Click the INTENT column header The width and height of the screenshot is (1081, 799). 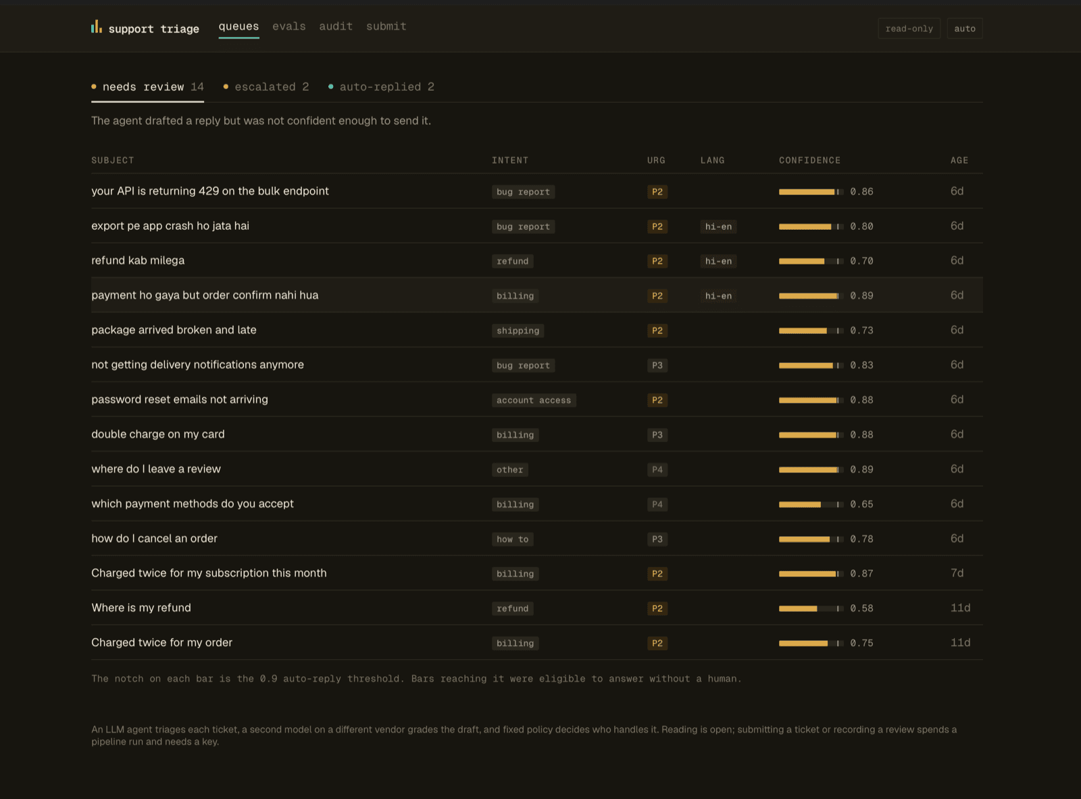[x=510, y=160]
